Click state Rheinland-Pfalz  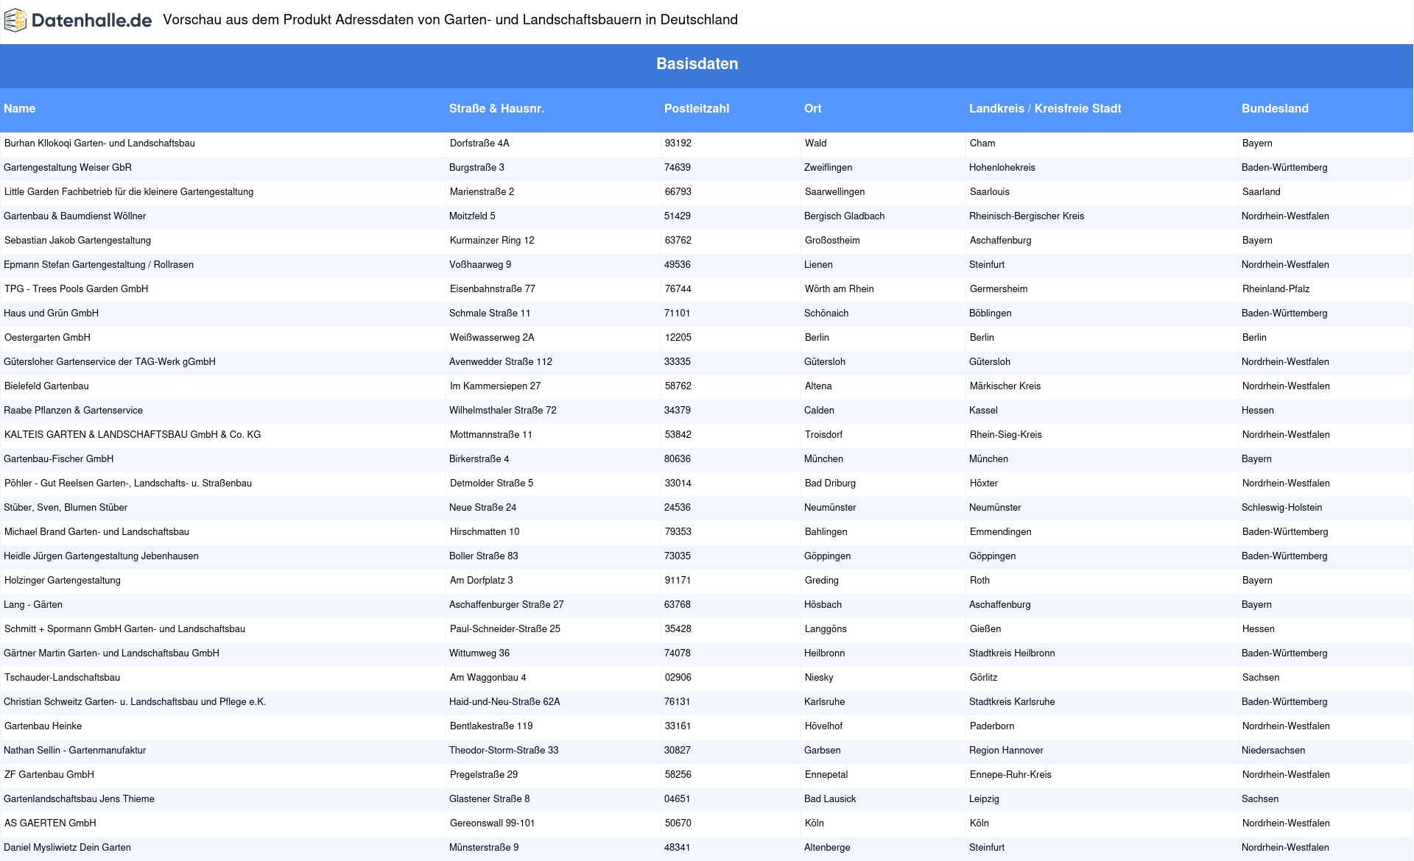tap(1276, 289)
